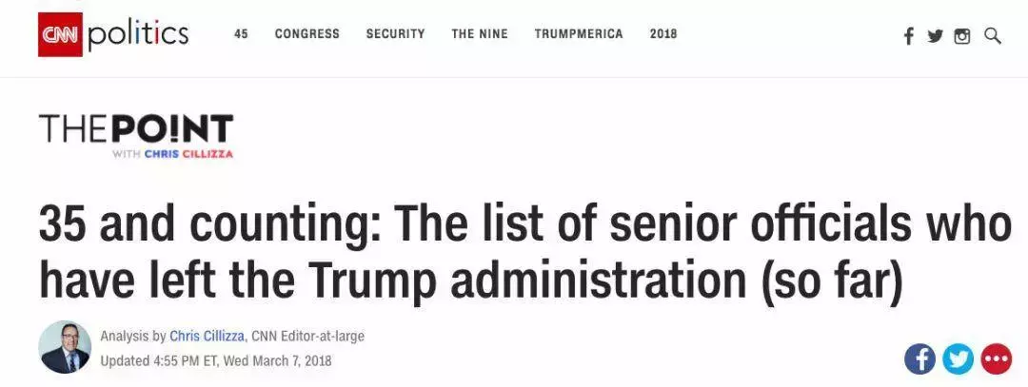Click the red CNN logo
1028x387 pixels.
click(x=60, y=35)
